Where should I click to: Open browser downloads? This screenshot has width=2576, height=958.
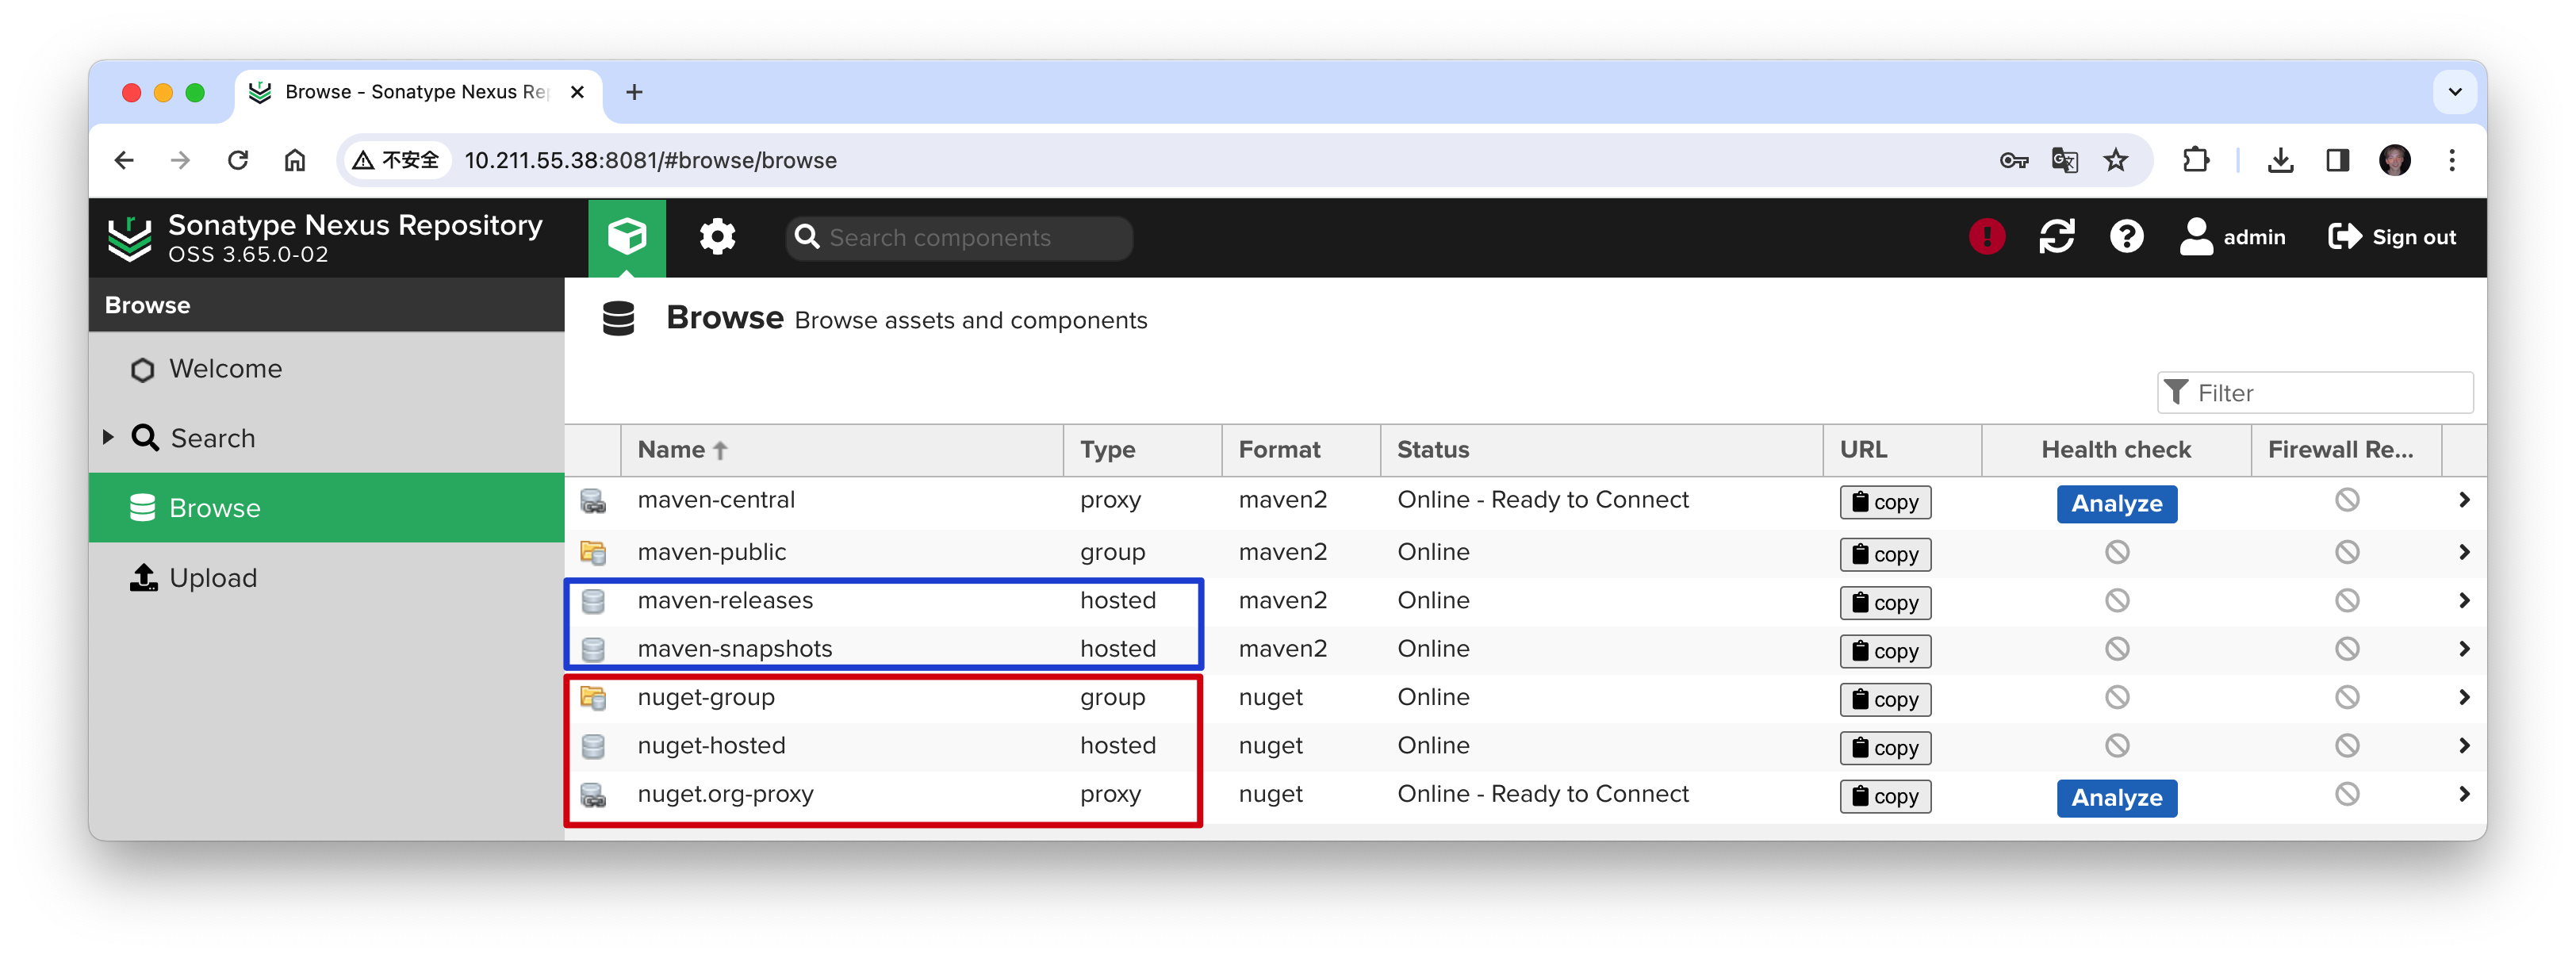(x=2280, y=160)
